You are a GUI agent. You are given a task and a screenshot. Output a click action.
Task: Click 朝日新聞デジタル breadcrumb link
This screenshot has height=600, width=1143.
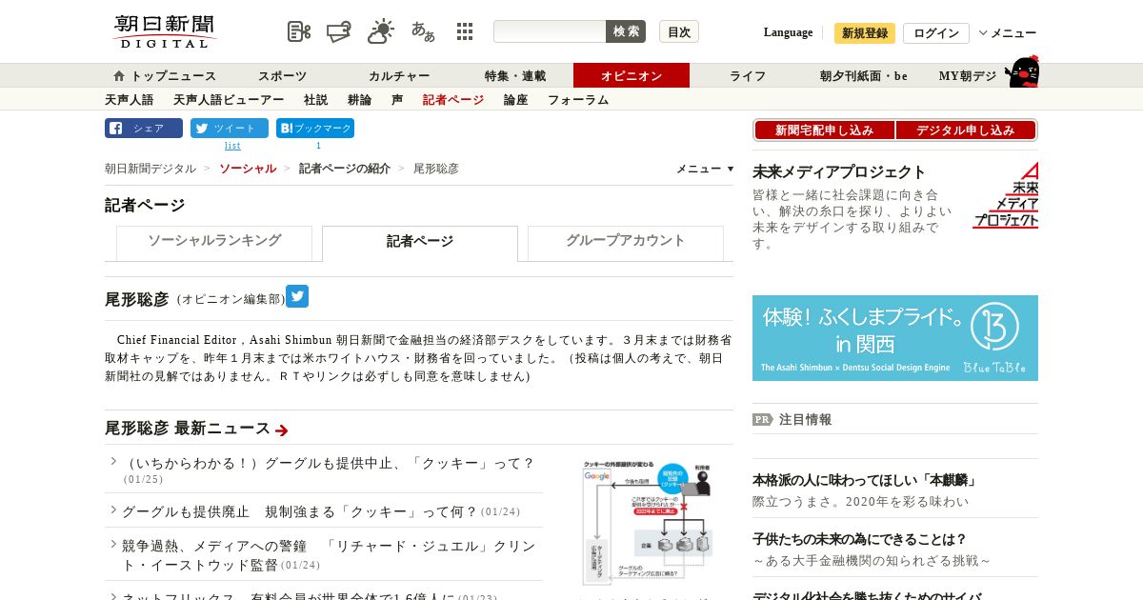pos(150,169)
